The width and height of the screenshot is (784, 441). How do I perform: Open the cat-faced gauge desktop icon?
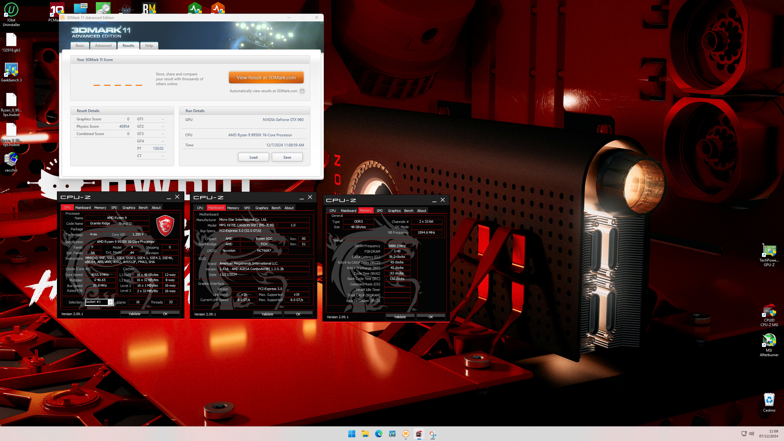[x=126, y=9]
